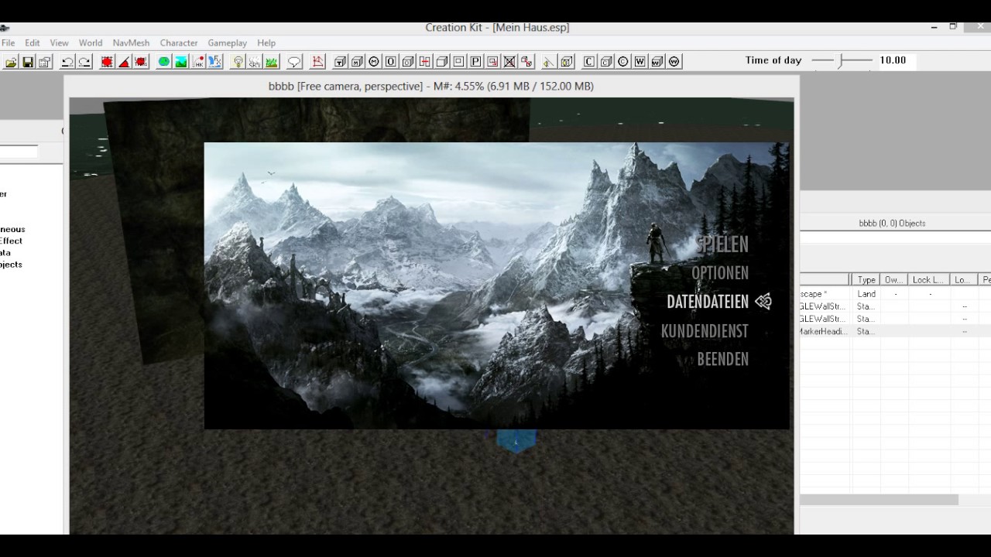Open the Preferences toolbar icon
The image size is (991, 557).
tap(43, 61)
